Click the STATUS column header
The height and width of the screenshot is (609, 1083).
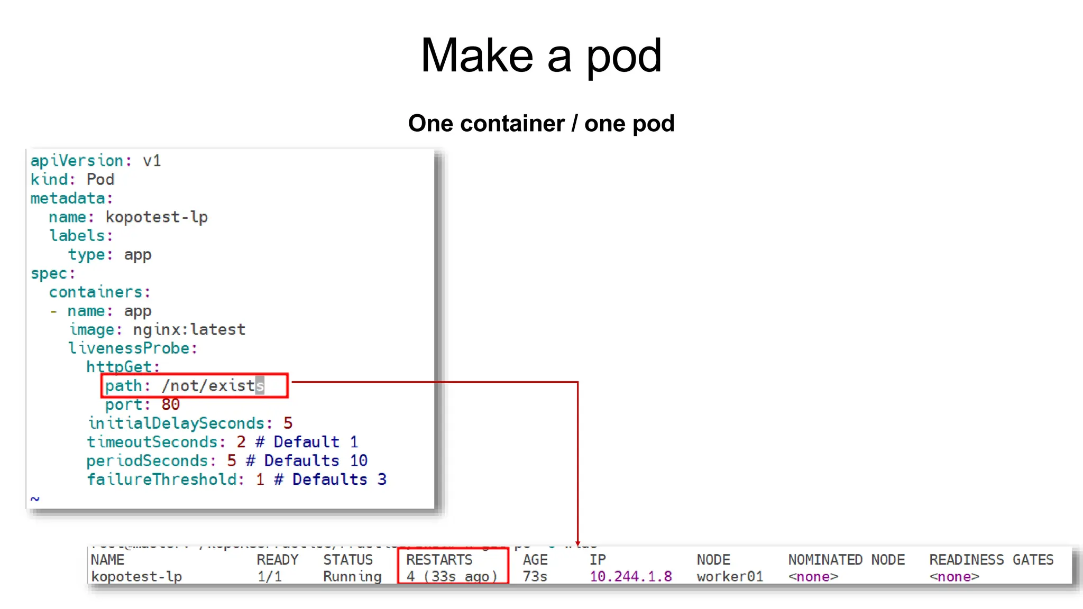coord(348,560)
